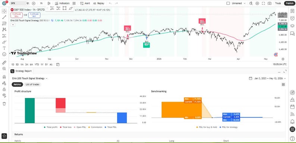Collapse the indicator legend chevron
The image size is (296, 143).
coord(13,25)
